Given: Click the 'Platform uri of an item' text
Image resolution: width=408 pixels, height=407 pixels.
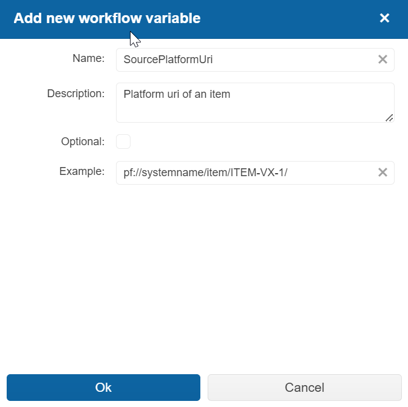Looking at the screenshot, I should pyautogui.click(x=177, y=94).
